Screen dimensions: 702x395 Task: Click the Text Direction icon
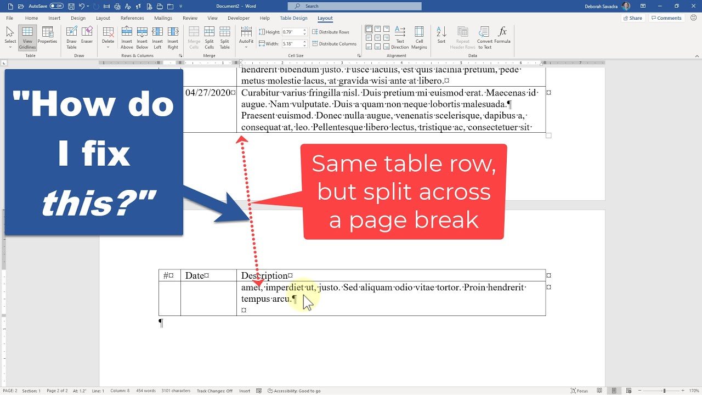point(400,32)
